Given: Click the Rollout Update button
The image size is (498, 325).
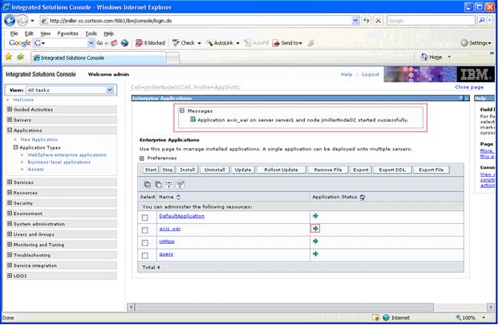Looking at the screenshot, I should point(281,170).
